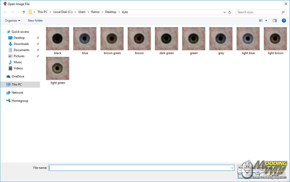Select the blue eye thumbnail
This screenshot has height=182, width=290.
tap(85, 39)
